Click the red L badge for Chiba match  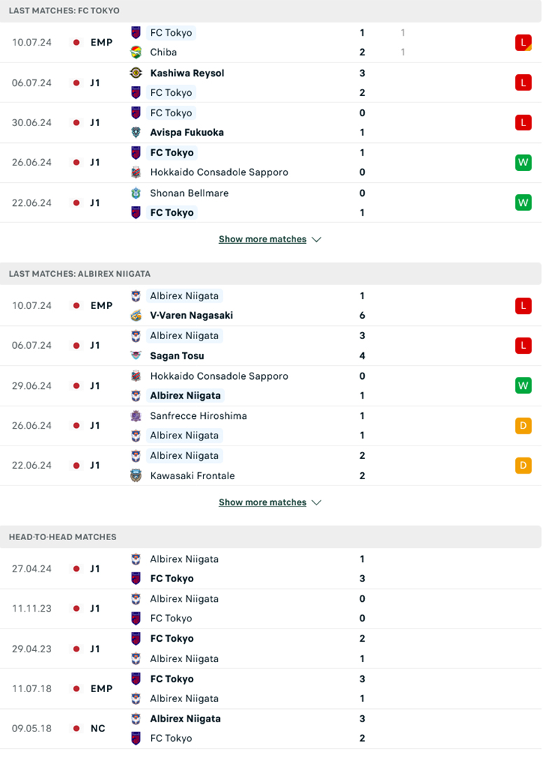pyautogui.click(x=523, y=42)
